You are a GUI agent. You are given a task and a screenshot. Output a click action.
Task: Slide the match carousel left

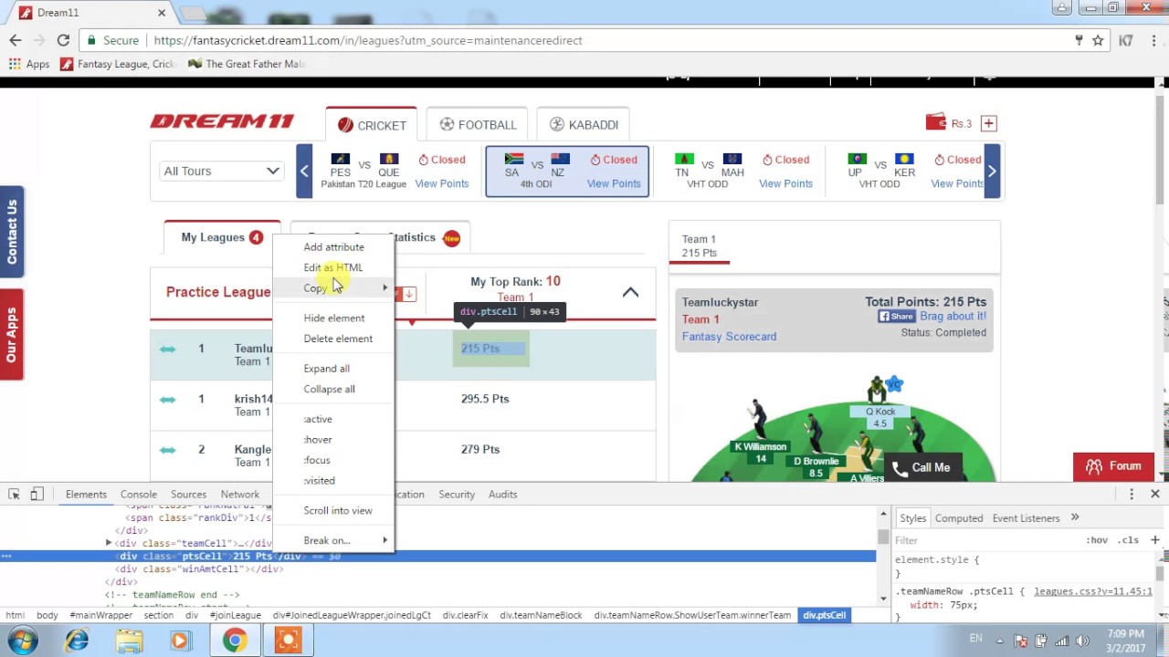tap(304, 171)
